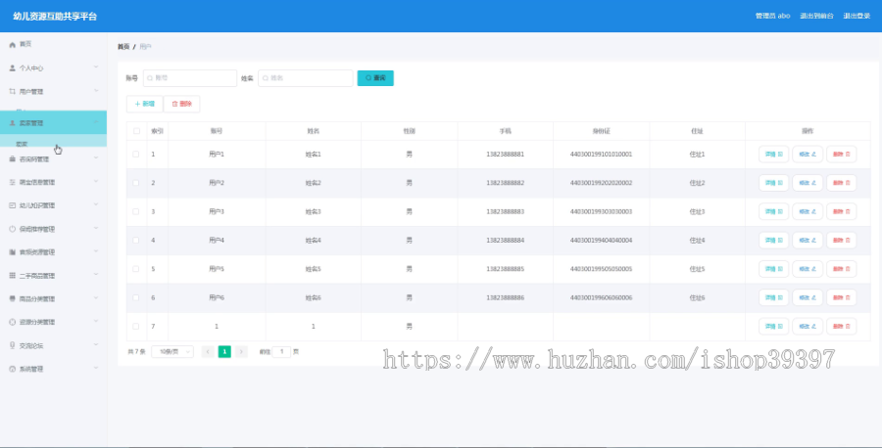Click the magnifier icon in the 姓名 search box
882x448 pixels.
[266, 78]
